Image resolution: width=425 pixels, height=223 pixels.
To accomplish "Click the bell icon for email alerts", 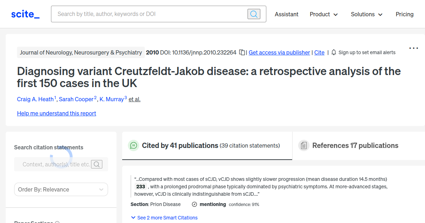I will point(333,52).
